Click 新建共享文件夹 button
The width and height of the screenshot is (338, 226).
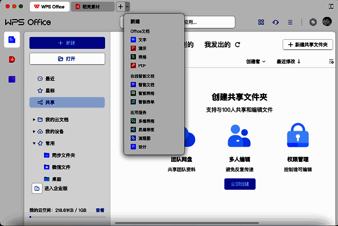(308, 45)
